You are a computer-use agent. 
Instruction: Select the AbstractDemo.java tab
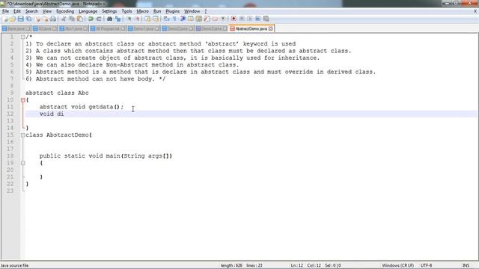[251, 28]
